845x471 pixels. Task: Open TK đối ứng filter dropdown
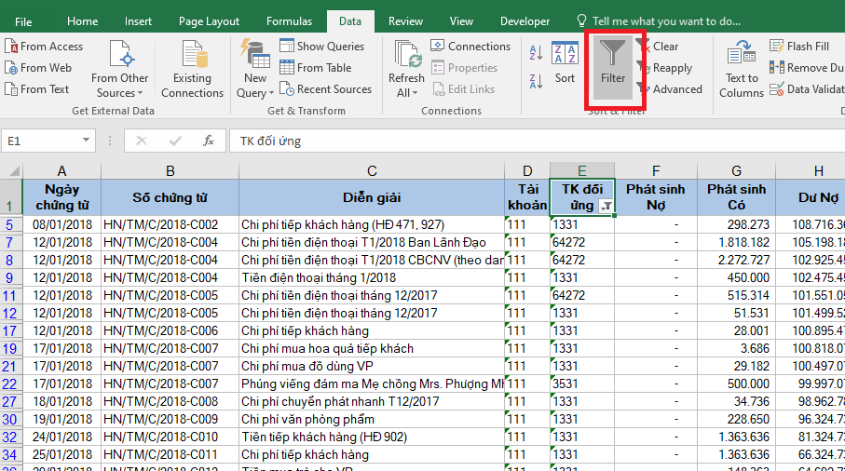pos(606,207)
